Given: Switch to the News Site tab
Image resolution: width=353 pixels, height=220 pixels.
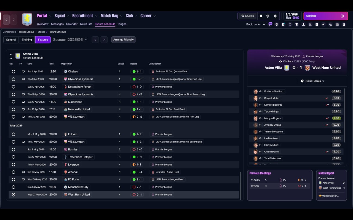Looking at the screenshot, I should [86, 24].
